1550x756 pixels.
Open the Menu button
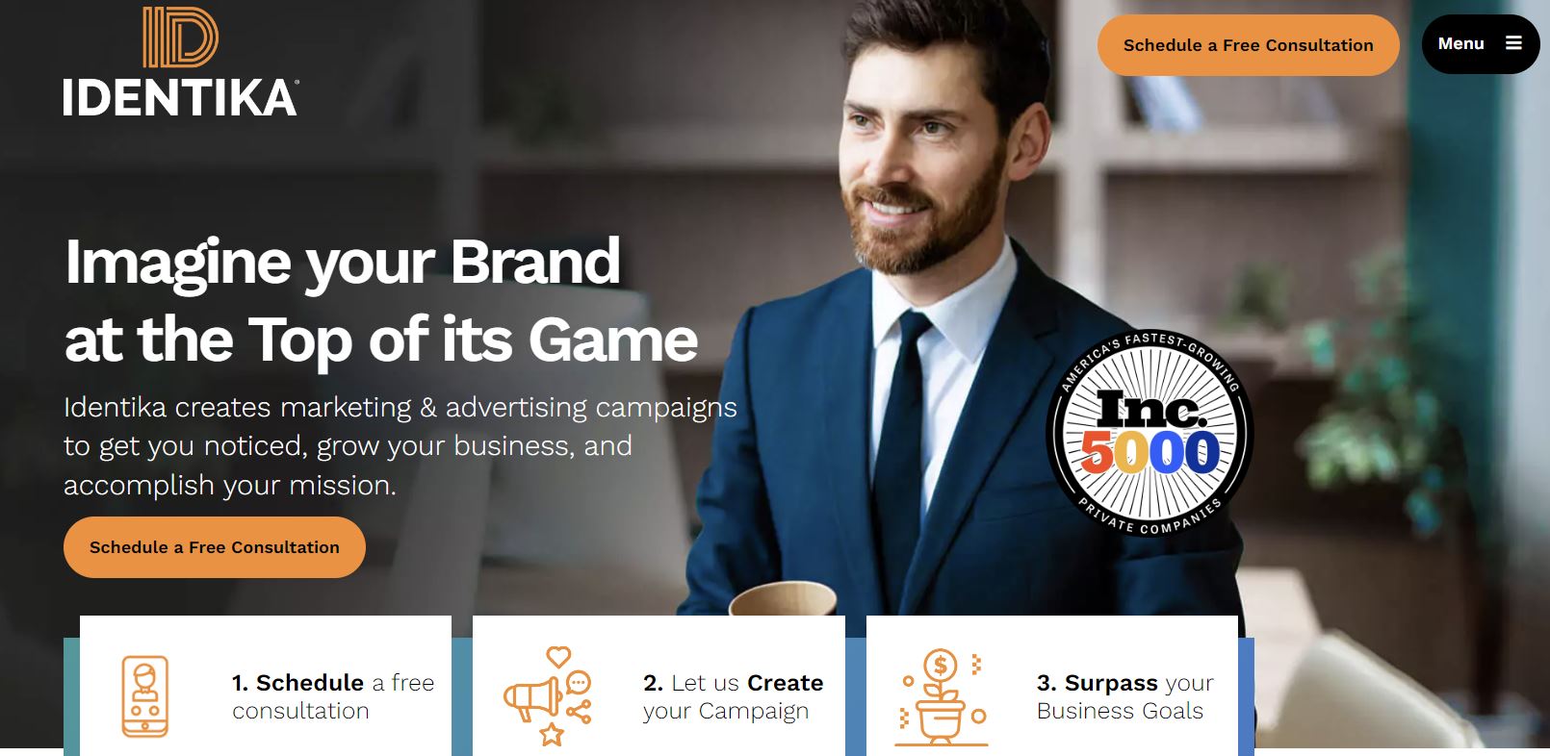point(1481,44)
